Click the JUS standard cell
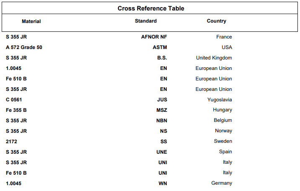This screenshot has height=191, width=300. pyautogui.click(x=162, y=100)
